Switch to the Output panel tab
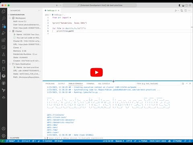 pos(62,83)
